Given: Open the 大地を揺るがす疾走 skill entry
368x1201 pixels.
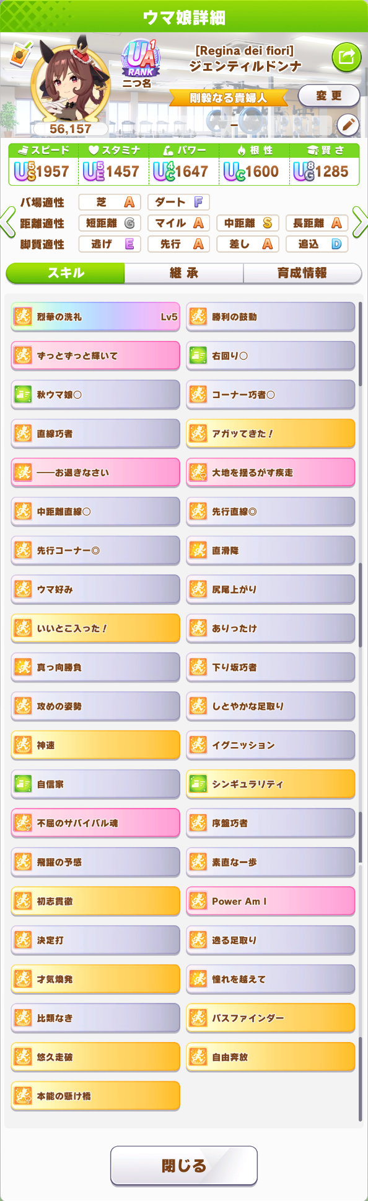Looking at the screenshot, I should (271, 473).
